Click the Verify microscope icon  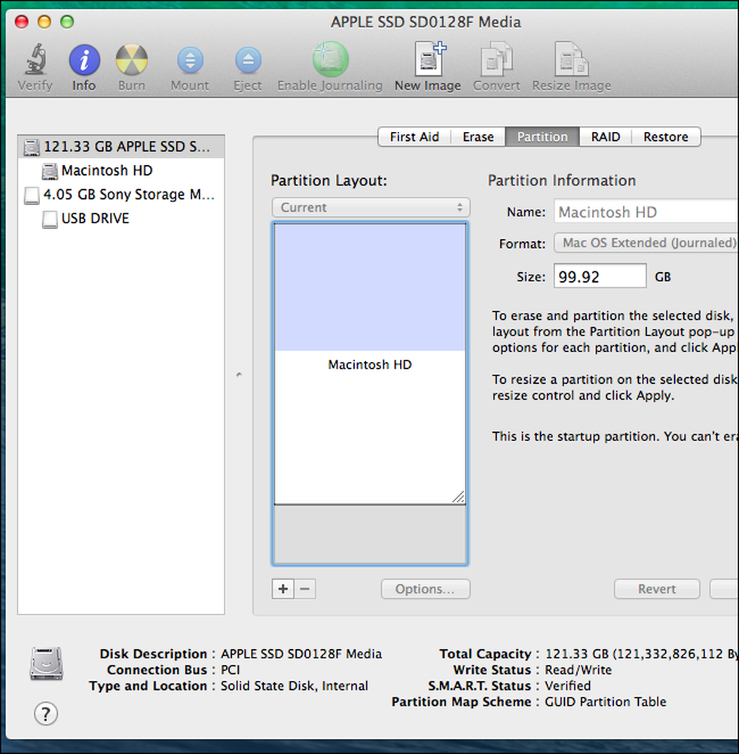(35, 59)
